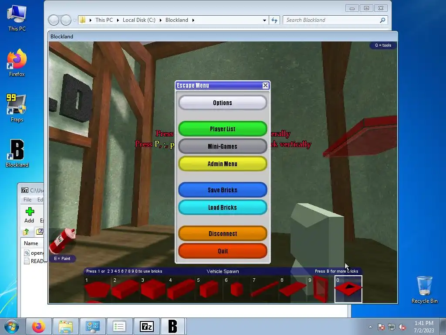Show hidden system tray icons
This screenshot has height=335, width=446.
click(370, 327)
